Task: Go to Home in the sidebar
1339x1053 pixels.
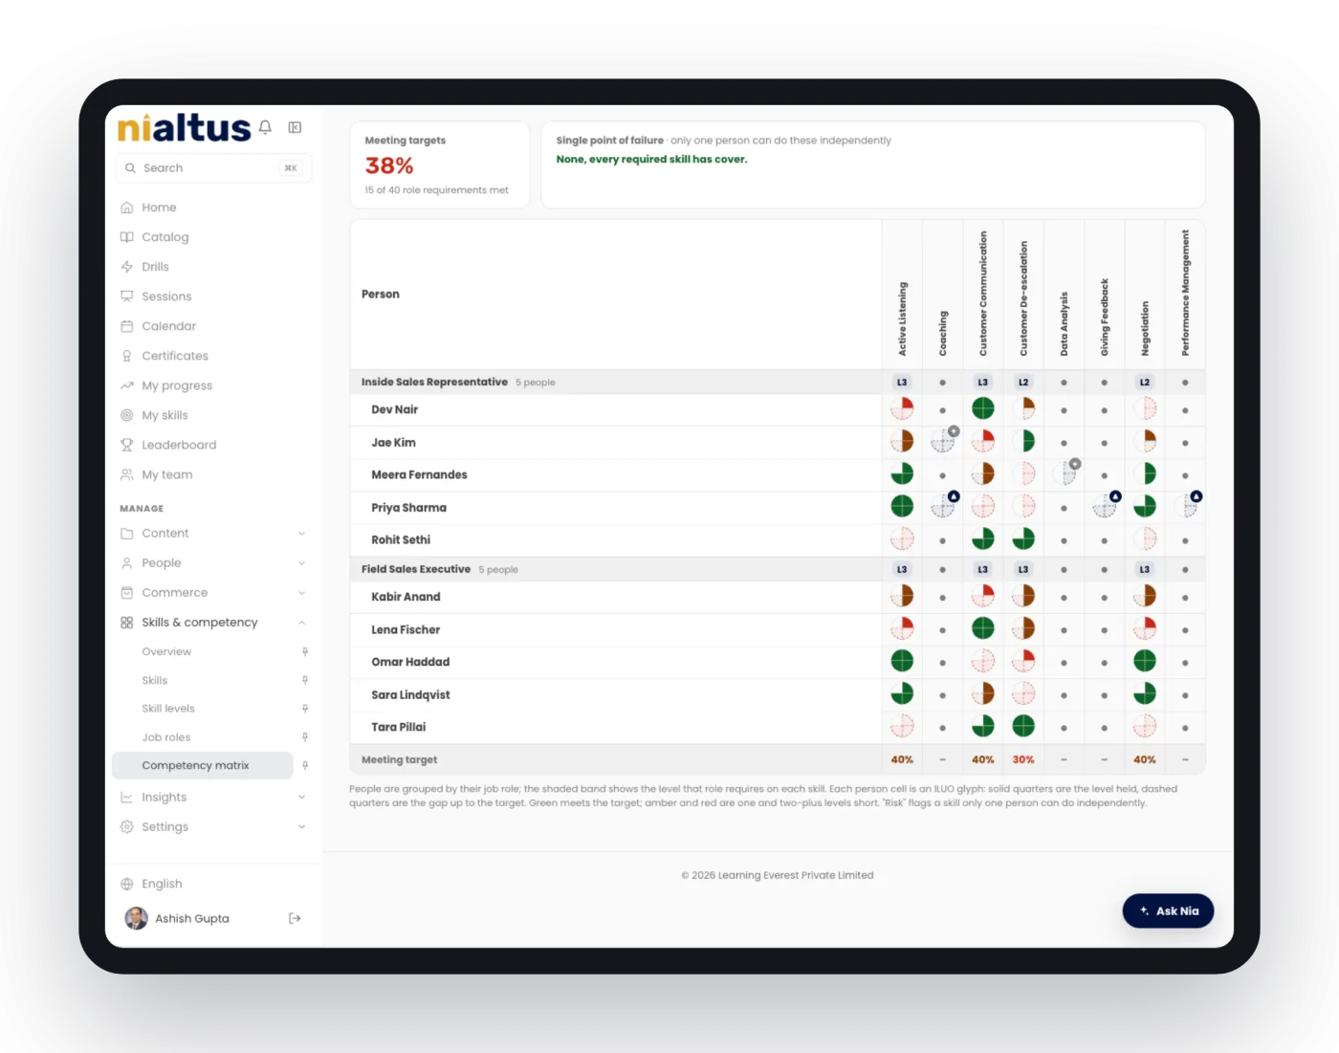Action: click(x=159, y=208)
